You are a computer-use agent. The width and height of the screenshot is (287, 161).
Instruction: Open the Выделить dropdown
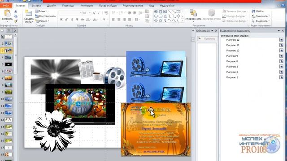coord(261,21)
